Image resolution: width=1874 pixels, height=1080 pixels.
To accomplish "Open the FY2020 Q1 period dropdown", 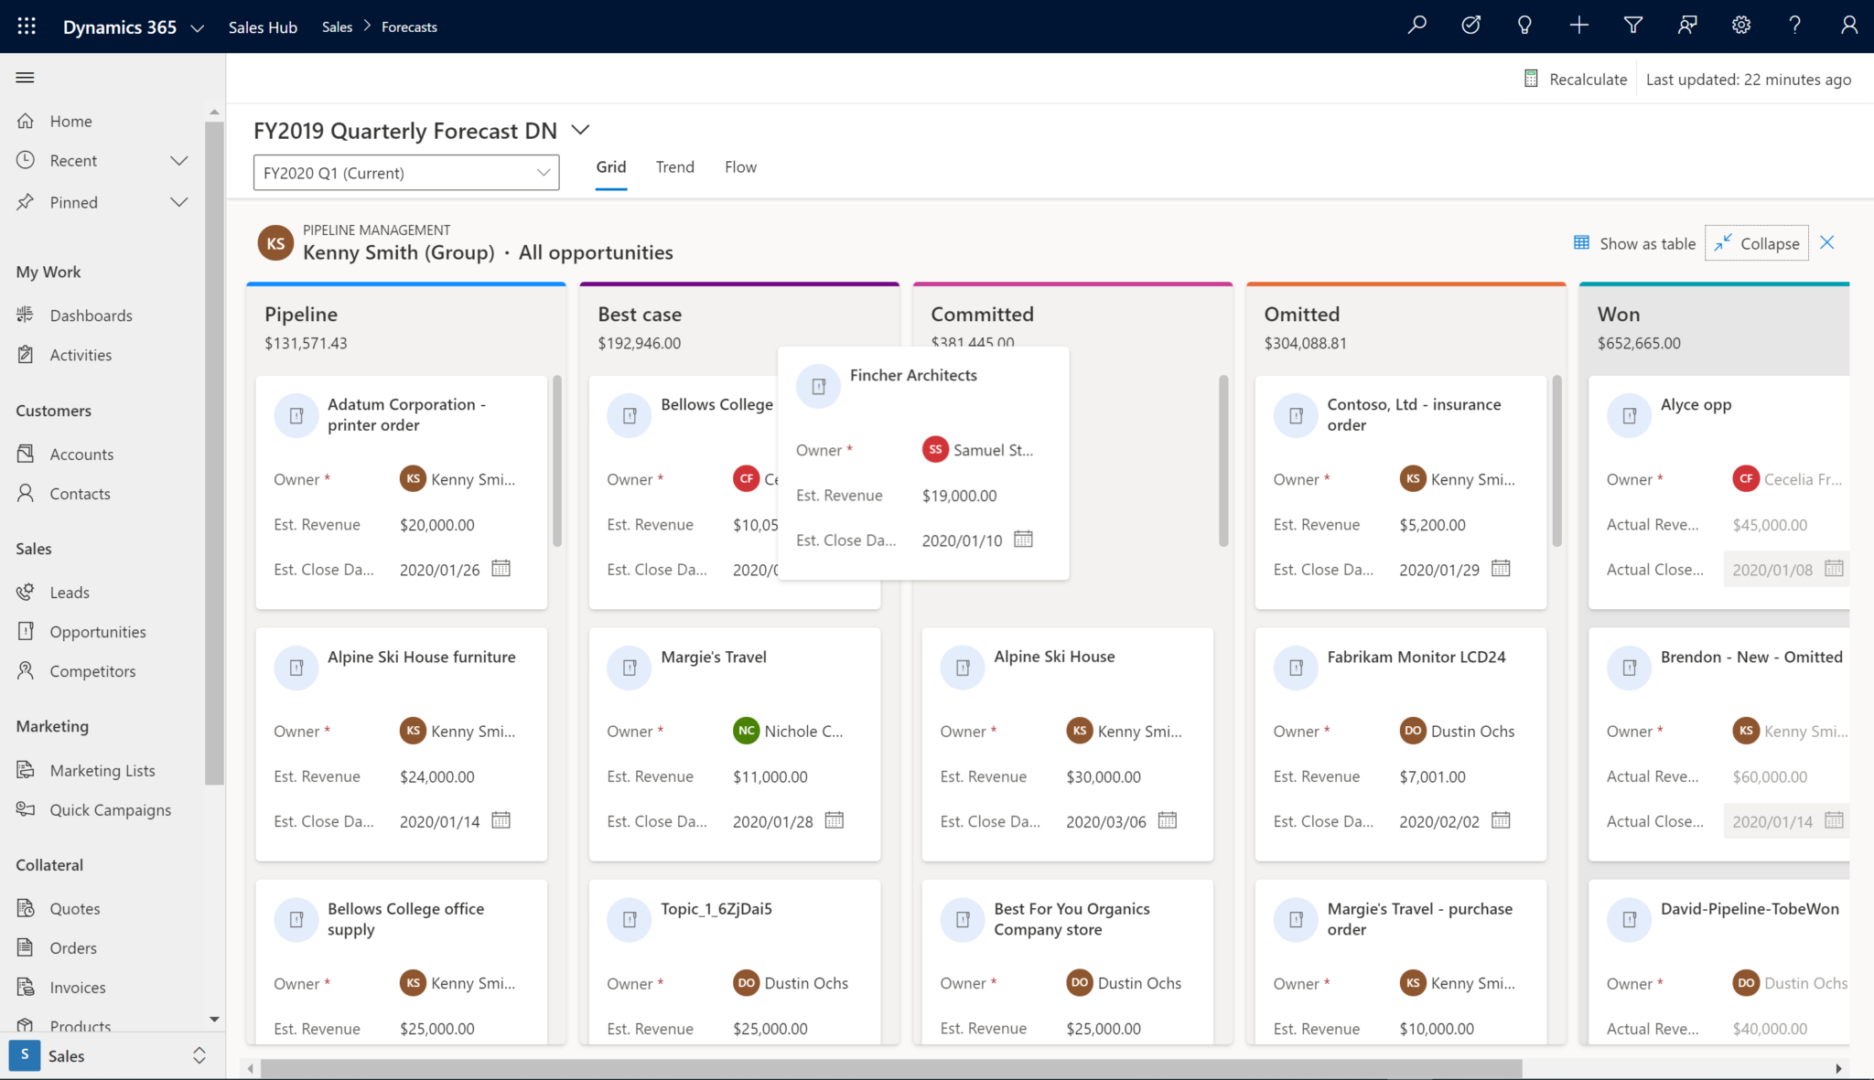I will pyautogui.click(x=405, y=172).
